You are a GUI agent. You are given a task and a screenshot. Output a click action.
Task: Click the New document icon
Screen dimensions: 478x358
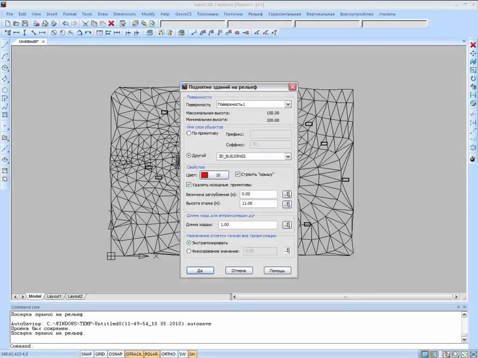coord(7,23)
